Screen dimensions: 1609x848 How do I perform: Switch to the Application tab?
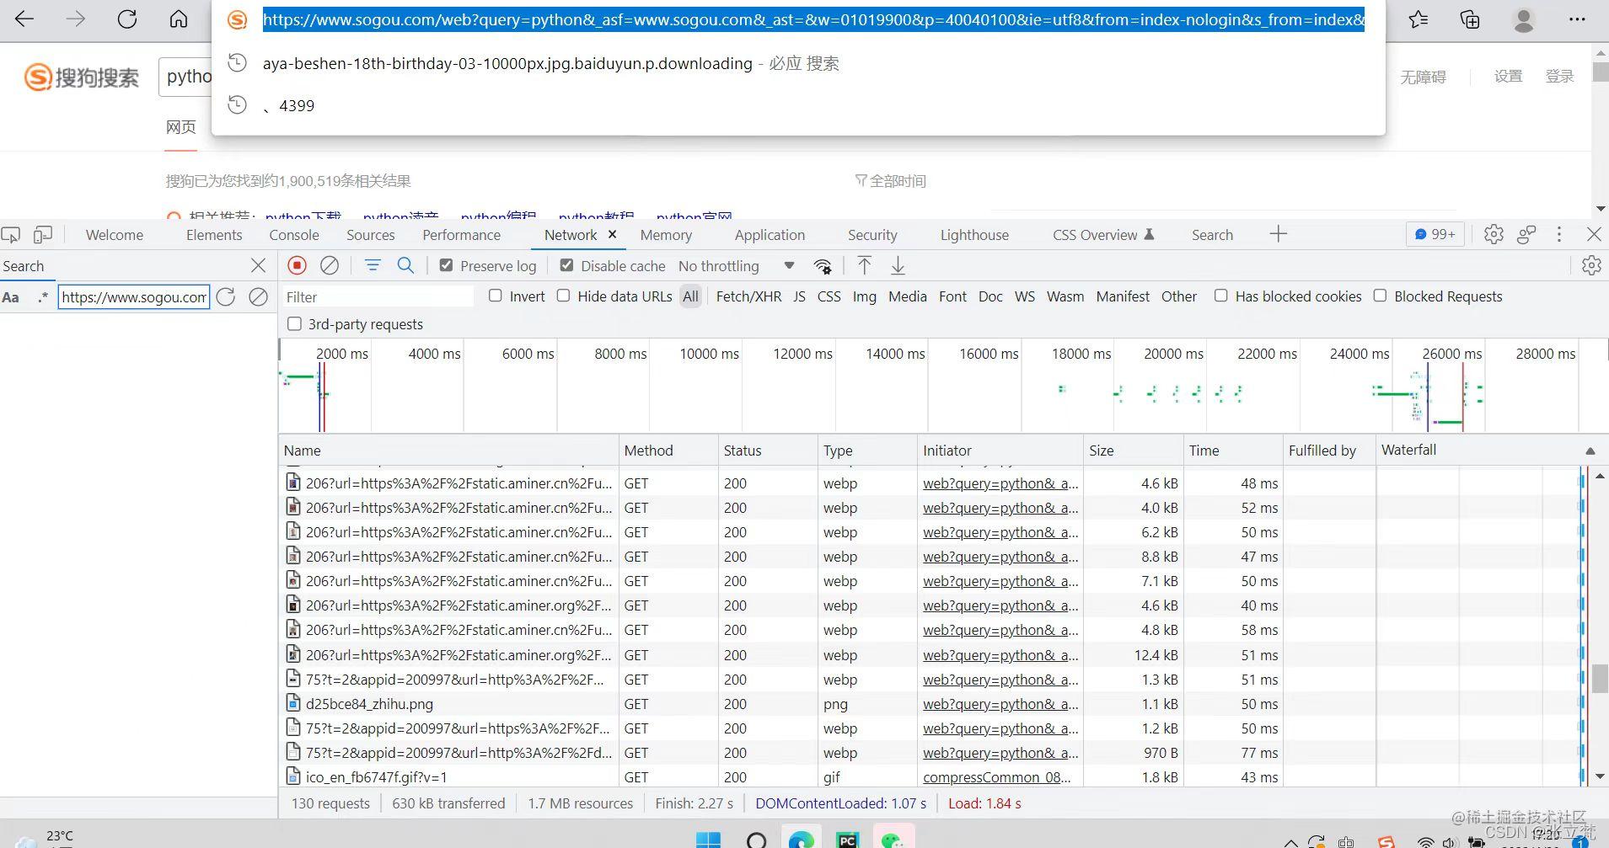(770, 235)
